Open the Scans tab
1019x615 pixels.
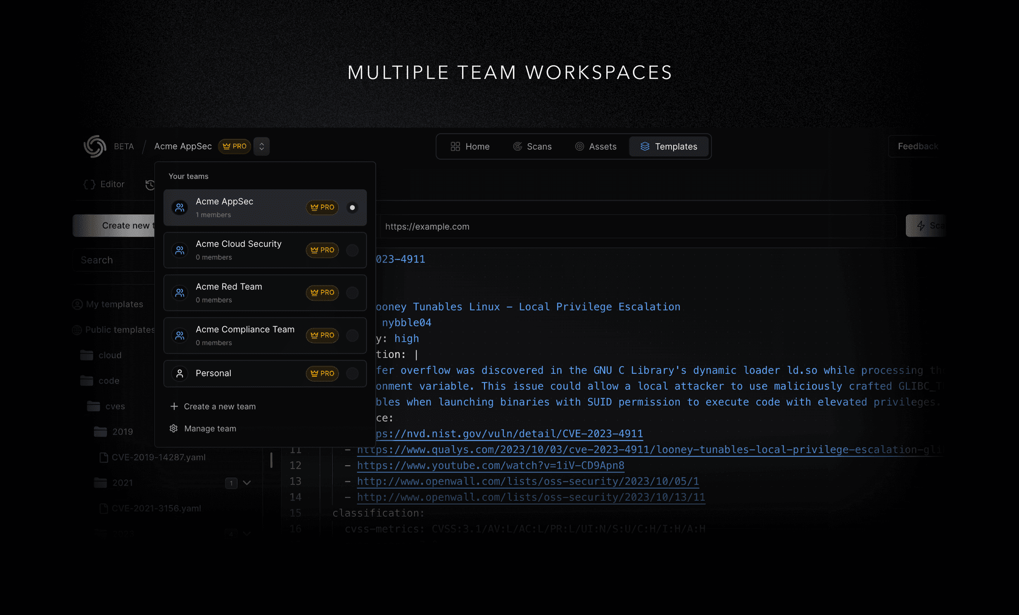(532, 147)
